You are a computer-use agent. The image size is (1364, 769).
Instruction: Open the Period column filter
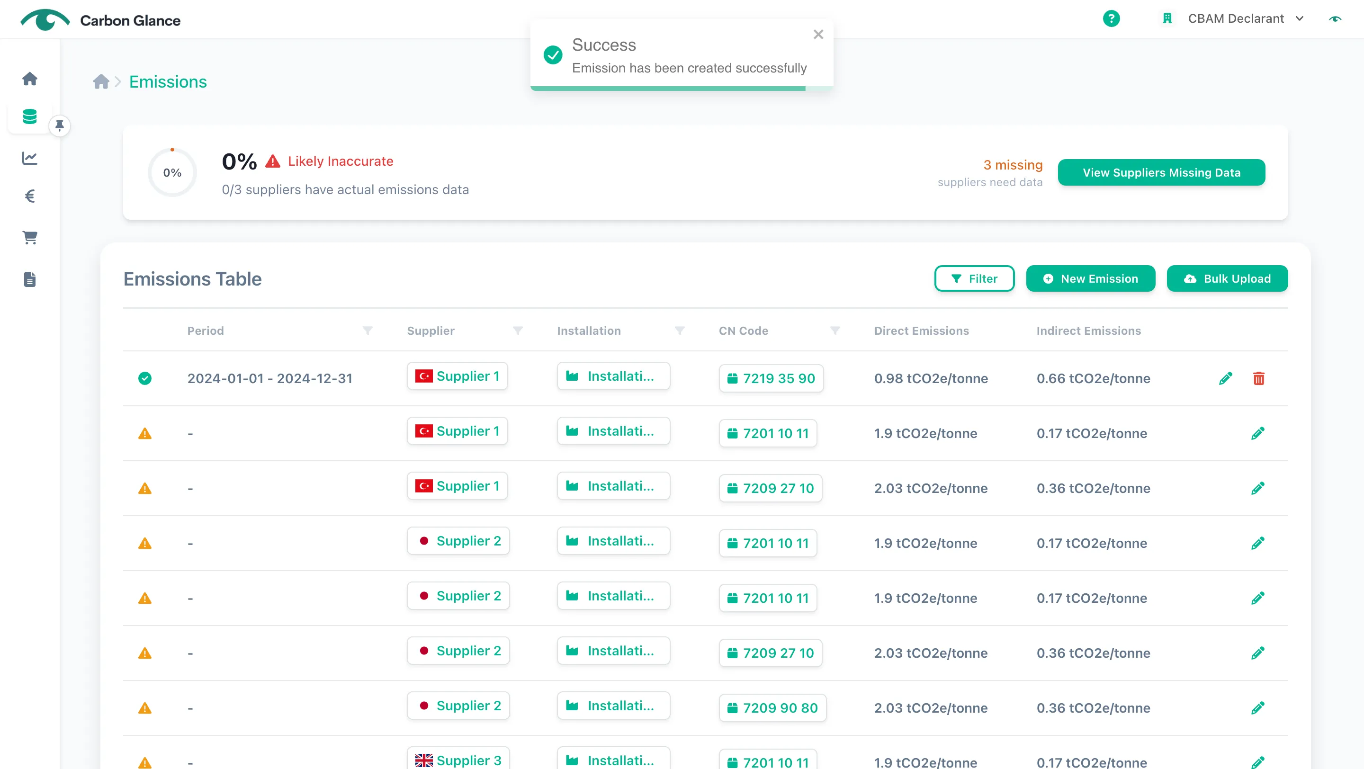pos(368,331)
